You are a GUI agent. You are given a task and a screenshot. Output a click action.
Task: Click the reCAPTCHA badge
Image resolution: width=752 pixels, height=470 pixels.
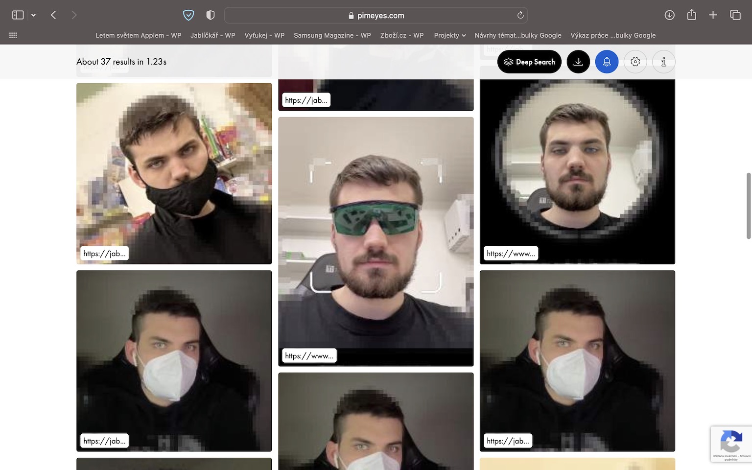click(731, 444)
